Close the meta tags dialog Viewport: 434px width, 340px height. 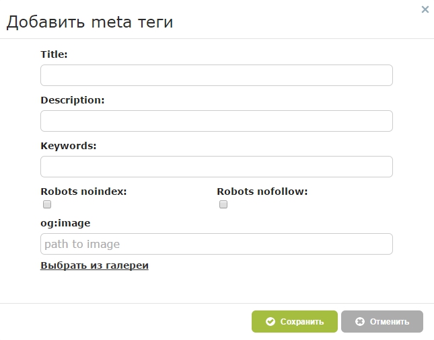(x=425, y=9)
